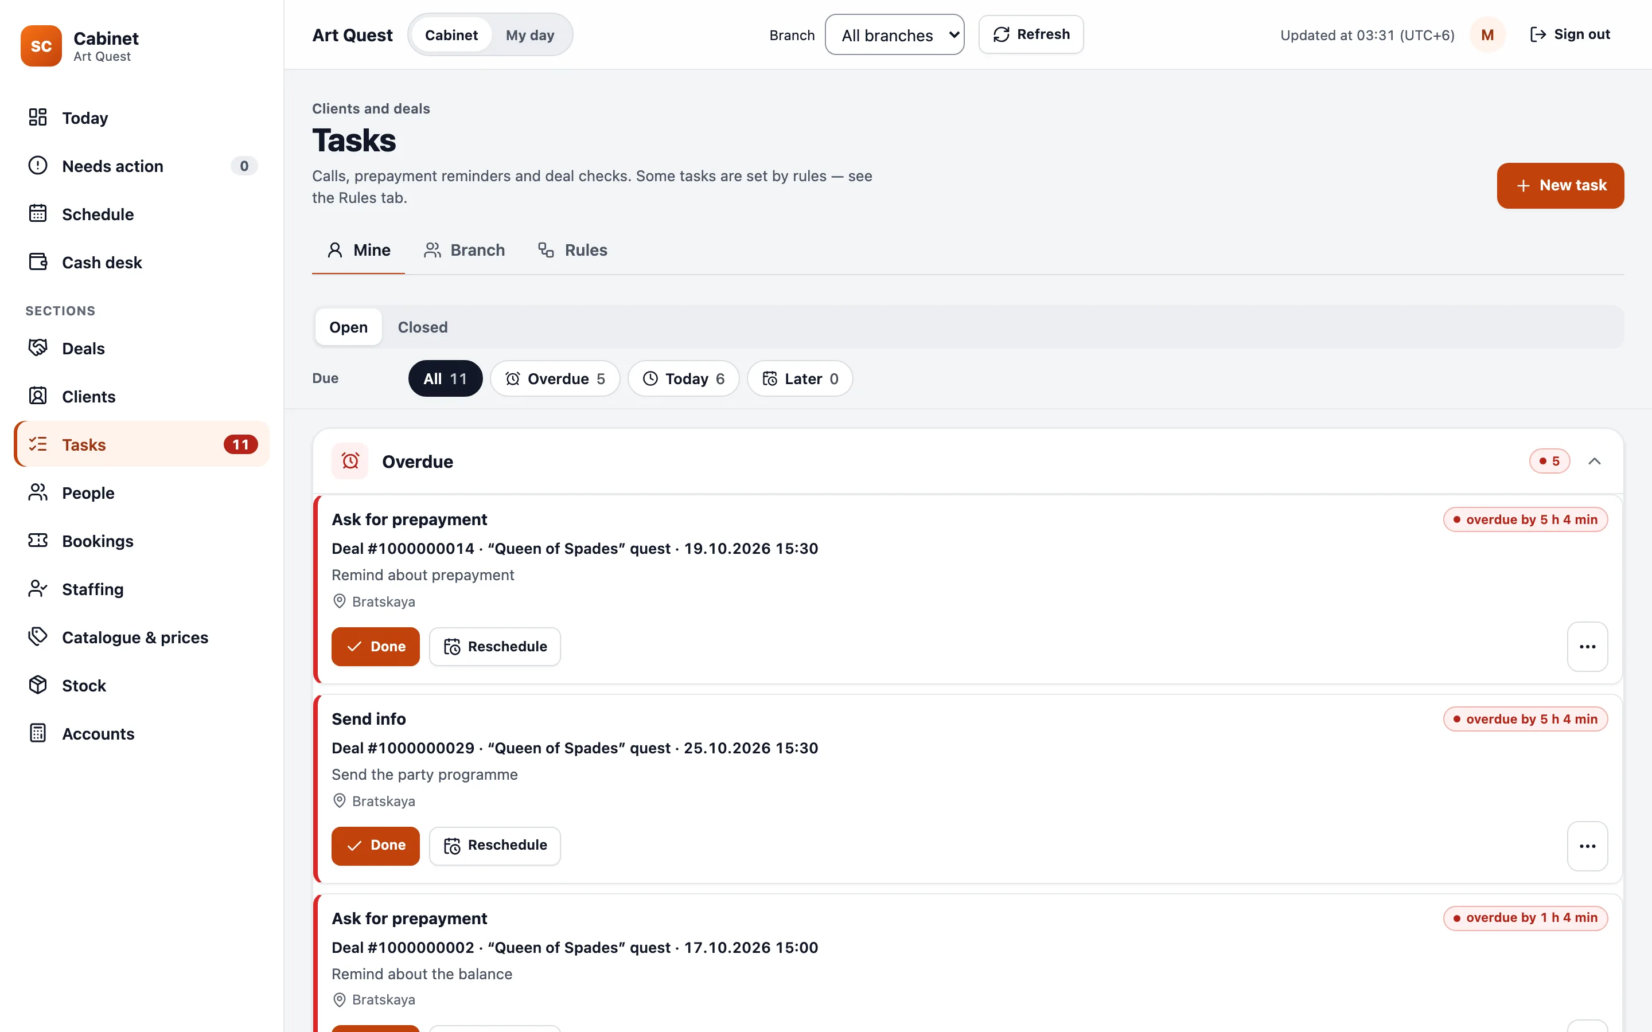Image resolution: width=1652 pixels, height=1032 pixels.
Task: Click Deal #1000000002 task title line
Action: pyautogui.click(x=575, y=947)
